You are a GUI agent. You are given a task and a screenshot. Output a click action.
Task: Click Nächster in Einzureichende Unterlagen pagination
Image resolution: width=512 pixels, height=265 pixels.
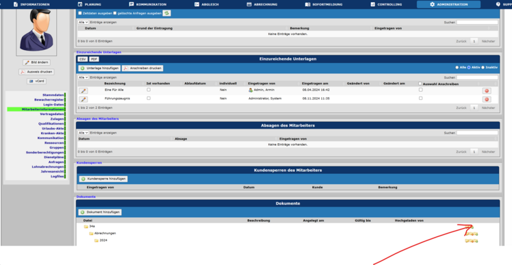pos(488,108)
